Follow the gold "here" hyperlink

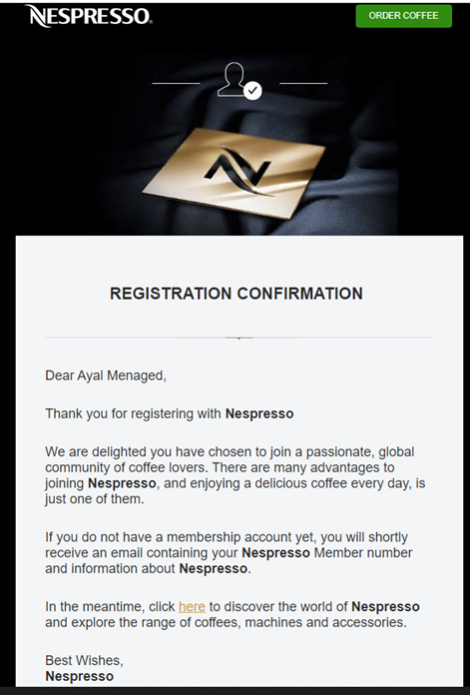(192, 606)
